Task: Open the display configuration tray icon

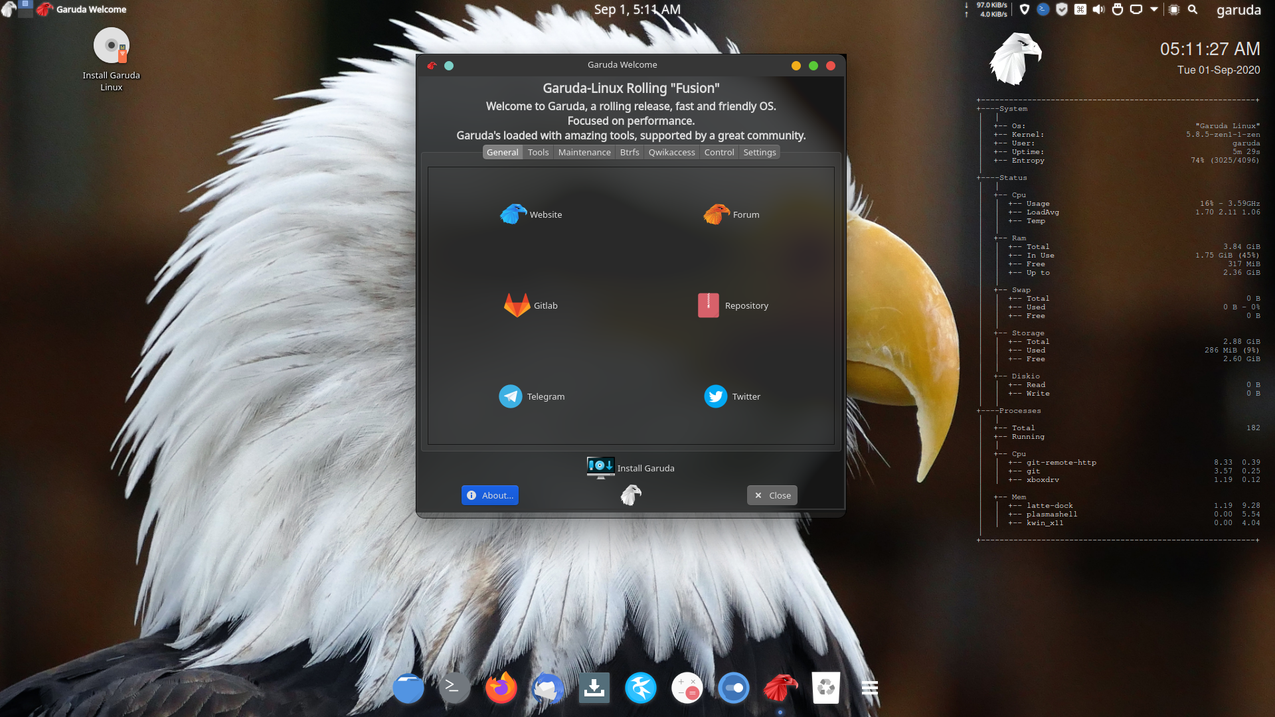Action: pos(1136,9)
